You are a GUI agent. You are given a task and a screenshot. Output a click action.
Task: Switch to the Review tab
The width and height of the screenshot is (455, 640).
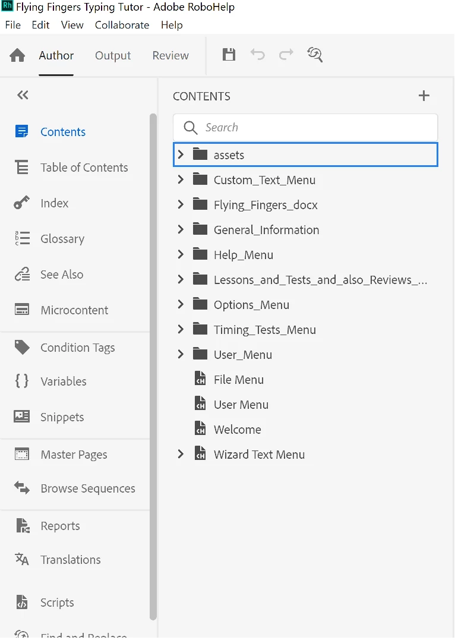(170, 55)
